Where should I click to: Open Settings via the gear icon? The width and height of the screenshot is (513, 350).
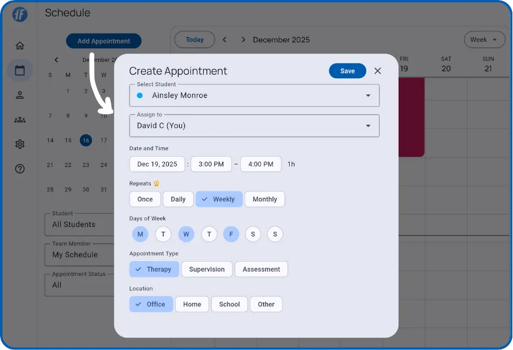coord(19,144)
